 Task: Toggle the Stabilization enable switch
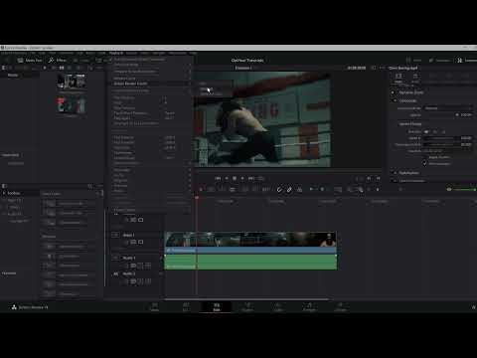[394, 173]
